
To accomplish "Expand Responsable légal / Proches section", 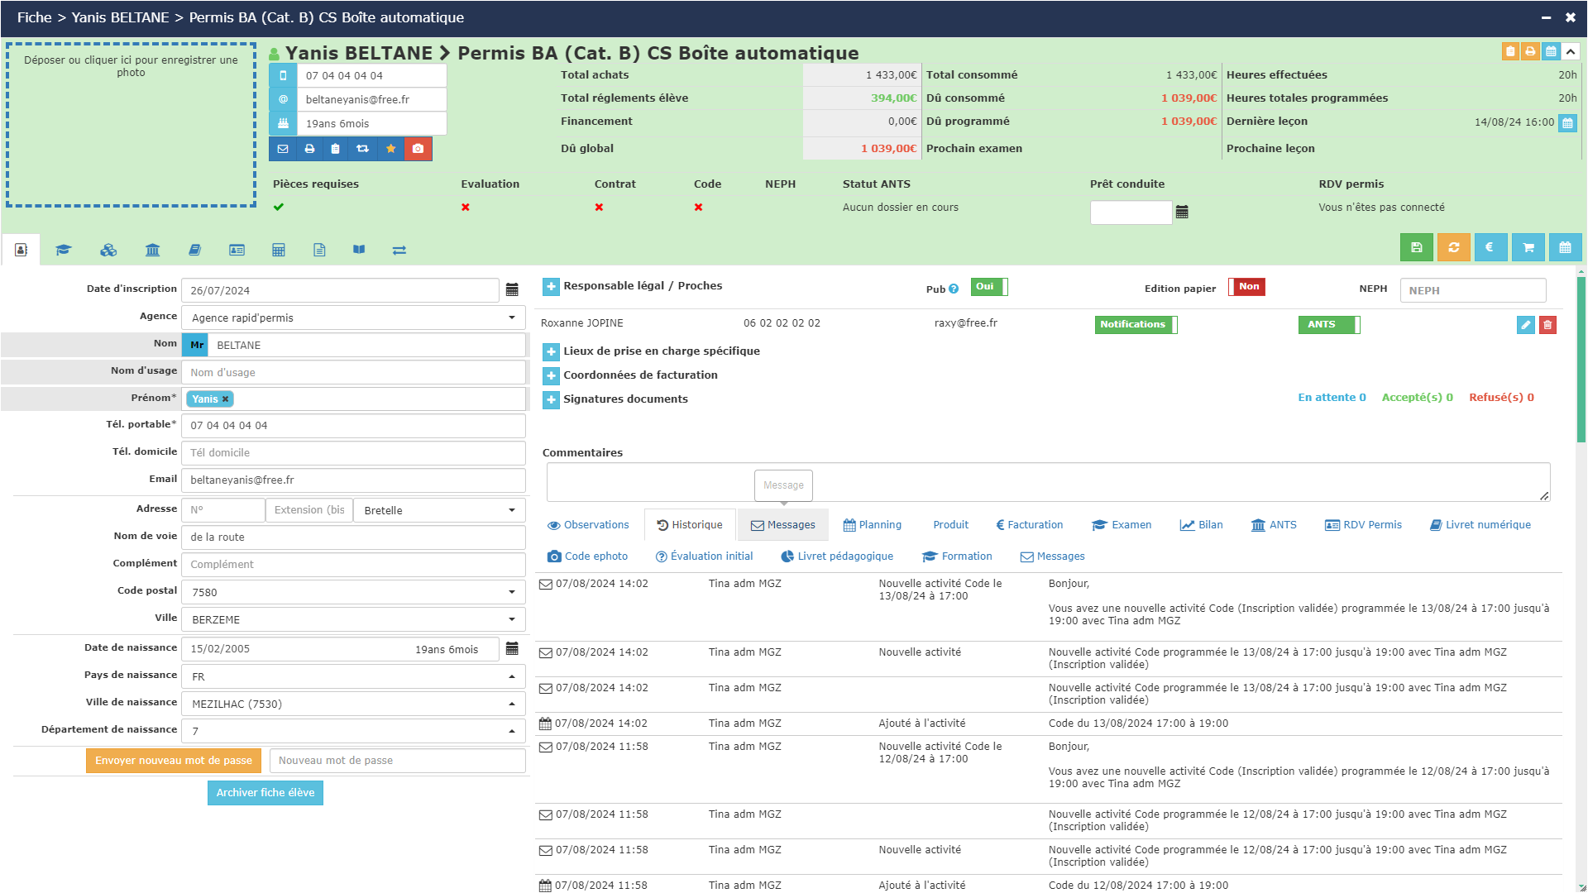I will pyautogui.click(x=551, y=286).
